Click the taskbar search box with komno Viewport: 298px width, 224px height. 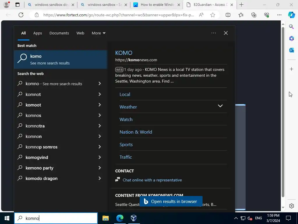(56, 218)
